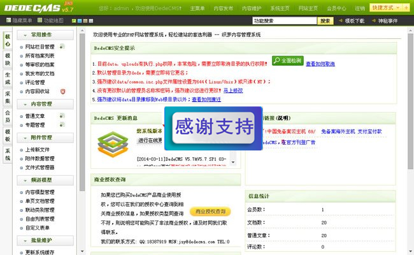Open 所有档案列表 in the sidebar

39,55
